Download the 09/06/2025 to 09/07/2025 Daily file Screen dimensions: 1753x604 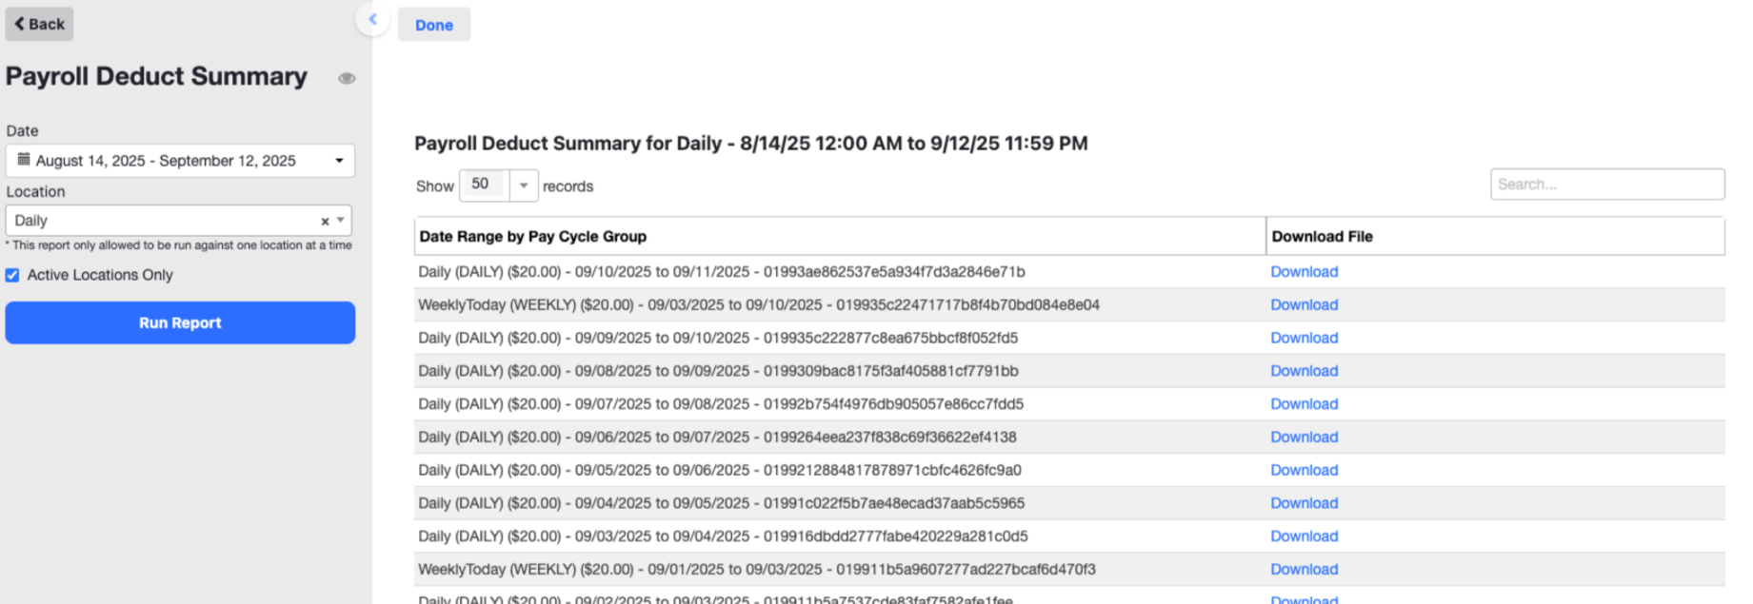(x=1305, y=438)
